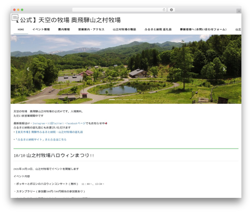Select the HOME navigation tab
252x213 pixels.
21,30
